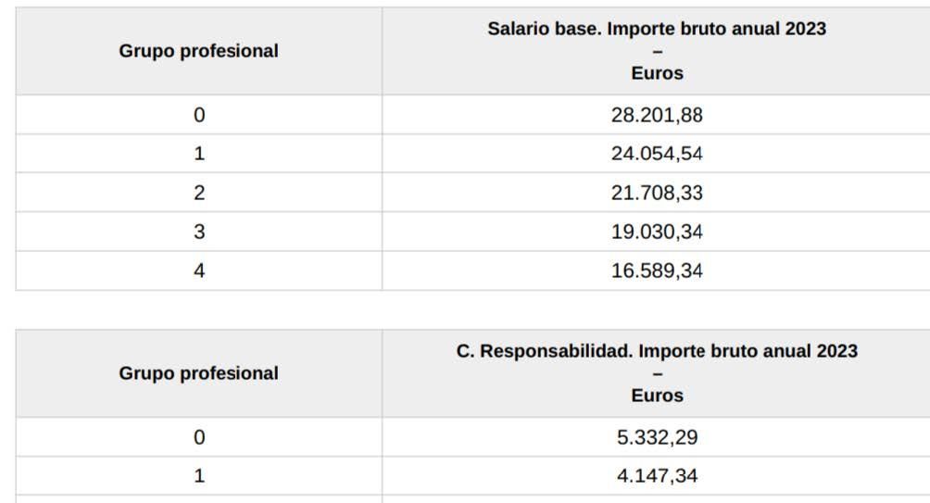The width and height of the screenshot is (930, 503).
Task: Click the second 'Grupo profesional' header cell
Action: click(x=199, y=373)
